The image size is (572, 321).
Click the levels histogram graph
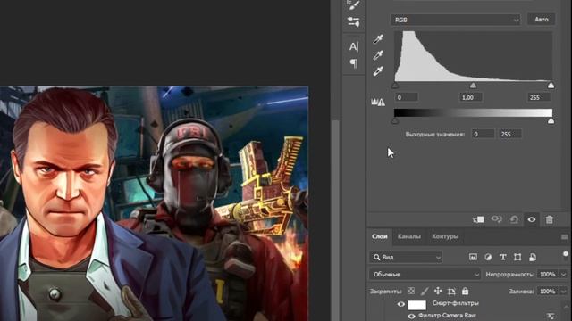coord(473,56)
